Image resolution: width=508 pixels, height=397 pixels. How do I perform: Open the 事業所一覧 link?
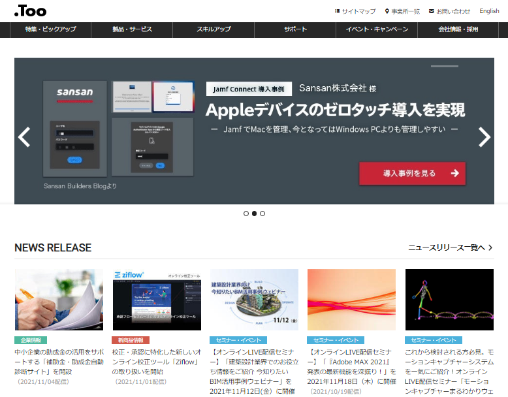click(402, 11)
